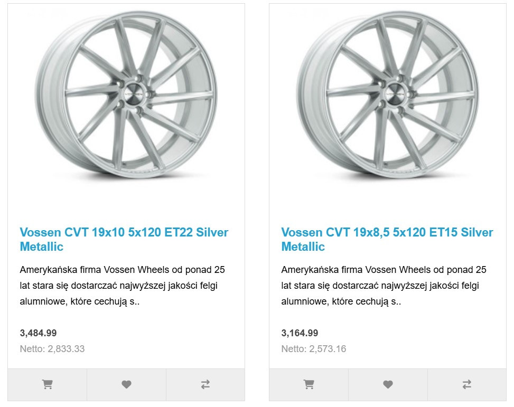
Task: Select the 3,484.99 price text
Action: [38, 333]
